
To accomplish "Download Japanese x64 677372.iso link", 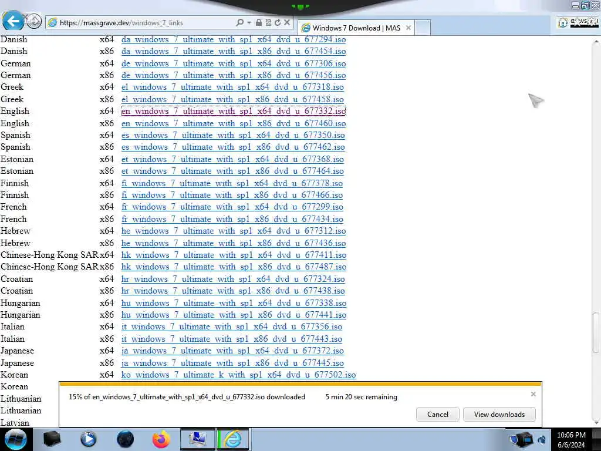I will click(x=232, y=351).
